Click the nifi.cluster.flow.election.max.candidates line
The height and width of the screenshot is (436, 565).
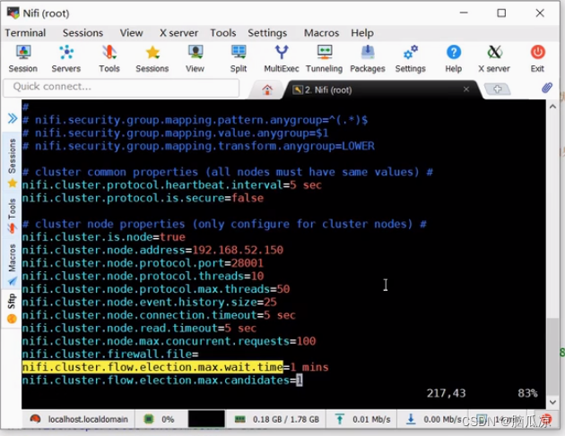coord(162,380)
